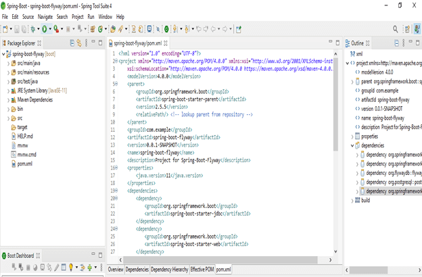Expand the build node in Outline
Viewport: 422px width, 277px height.
pyautogui.click(x=352, y=201)
